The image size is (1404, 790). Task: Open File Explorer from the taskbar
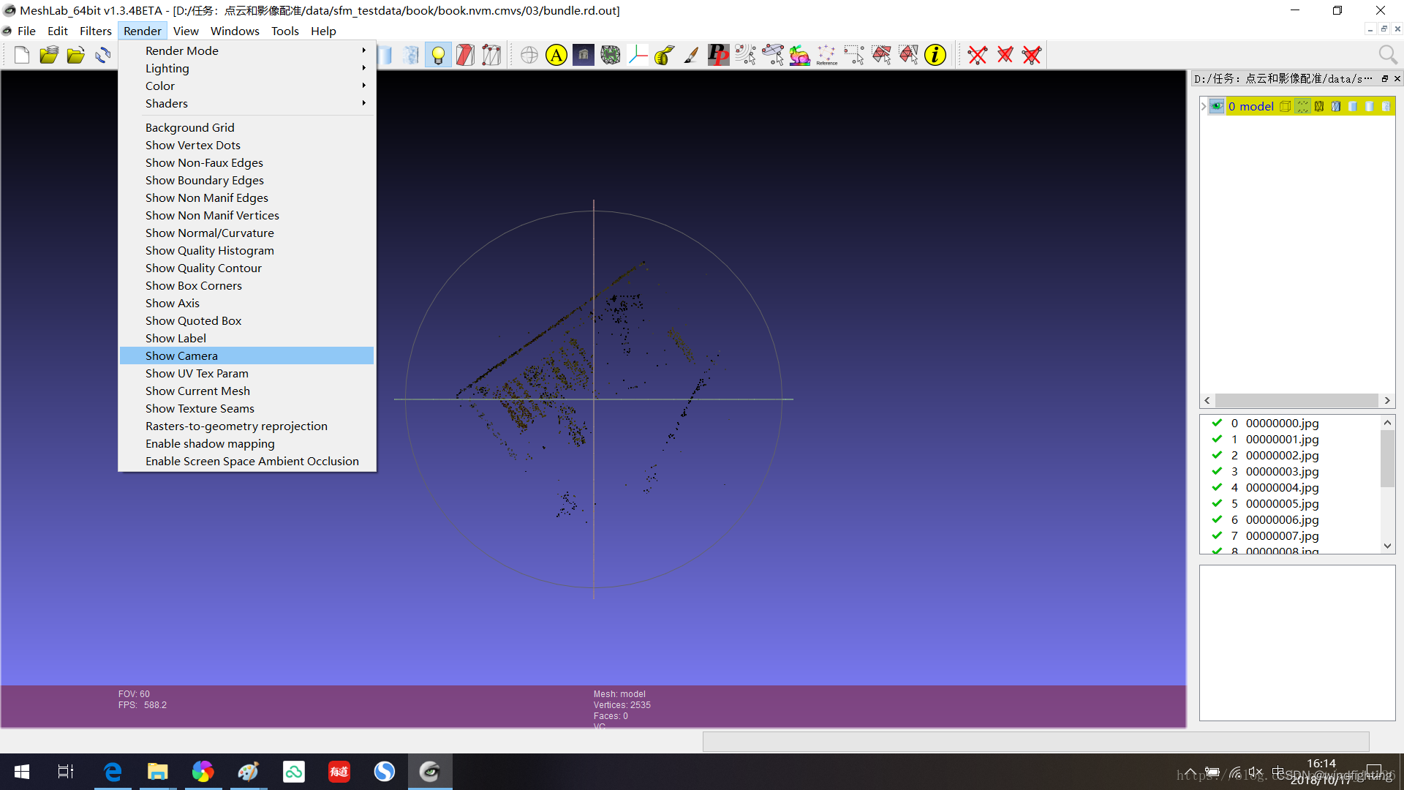coord(157,772)
